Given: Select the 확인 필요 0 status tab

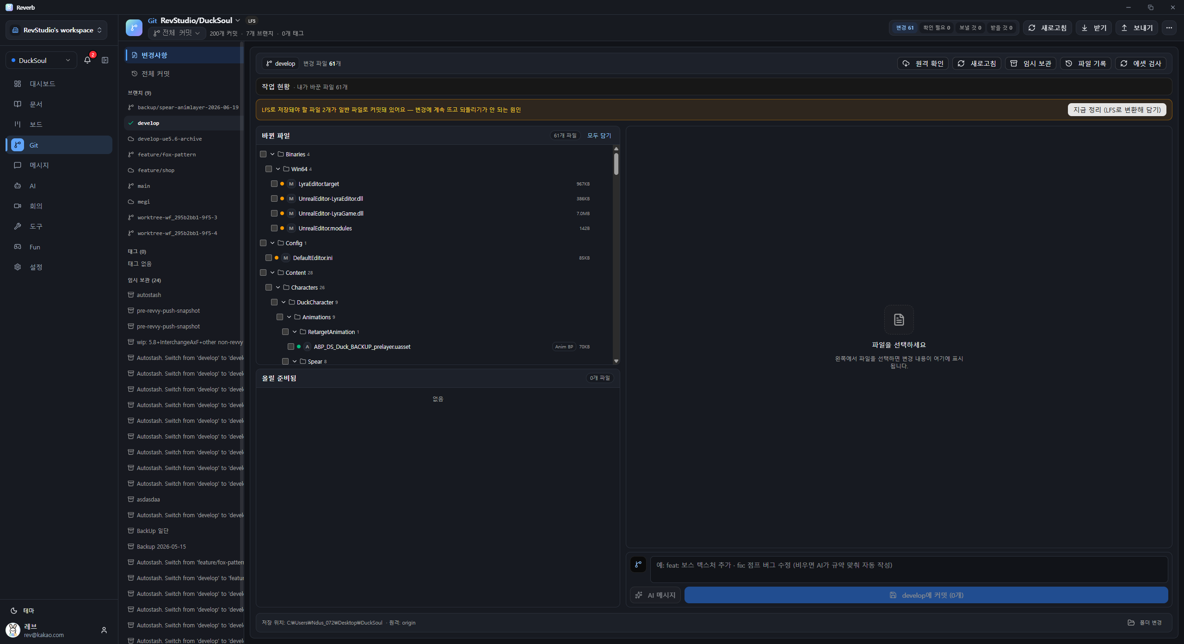Looking at the screenshot, I should click(937, 28).
